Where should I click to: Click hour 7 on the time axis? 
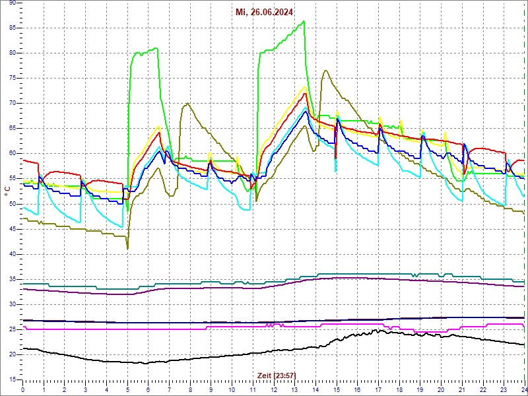tap(169, 389)
